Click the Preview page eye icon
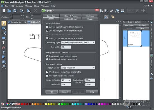The image size is (154, 110). coord(101,11)
